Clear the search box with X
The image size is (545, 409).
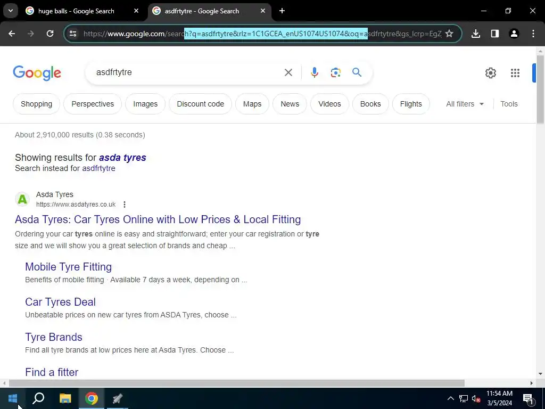288,72
